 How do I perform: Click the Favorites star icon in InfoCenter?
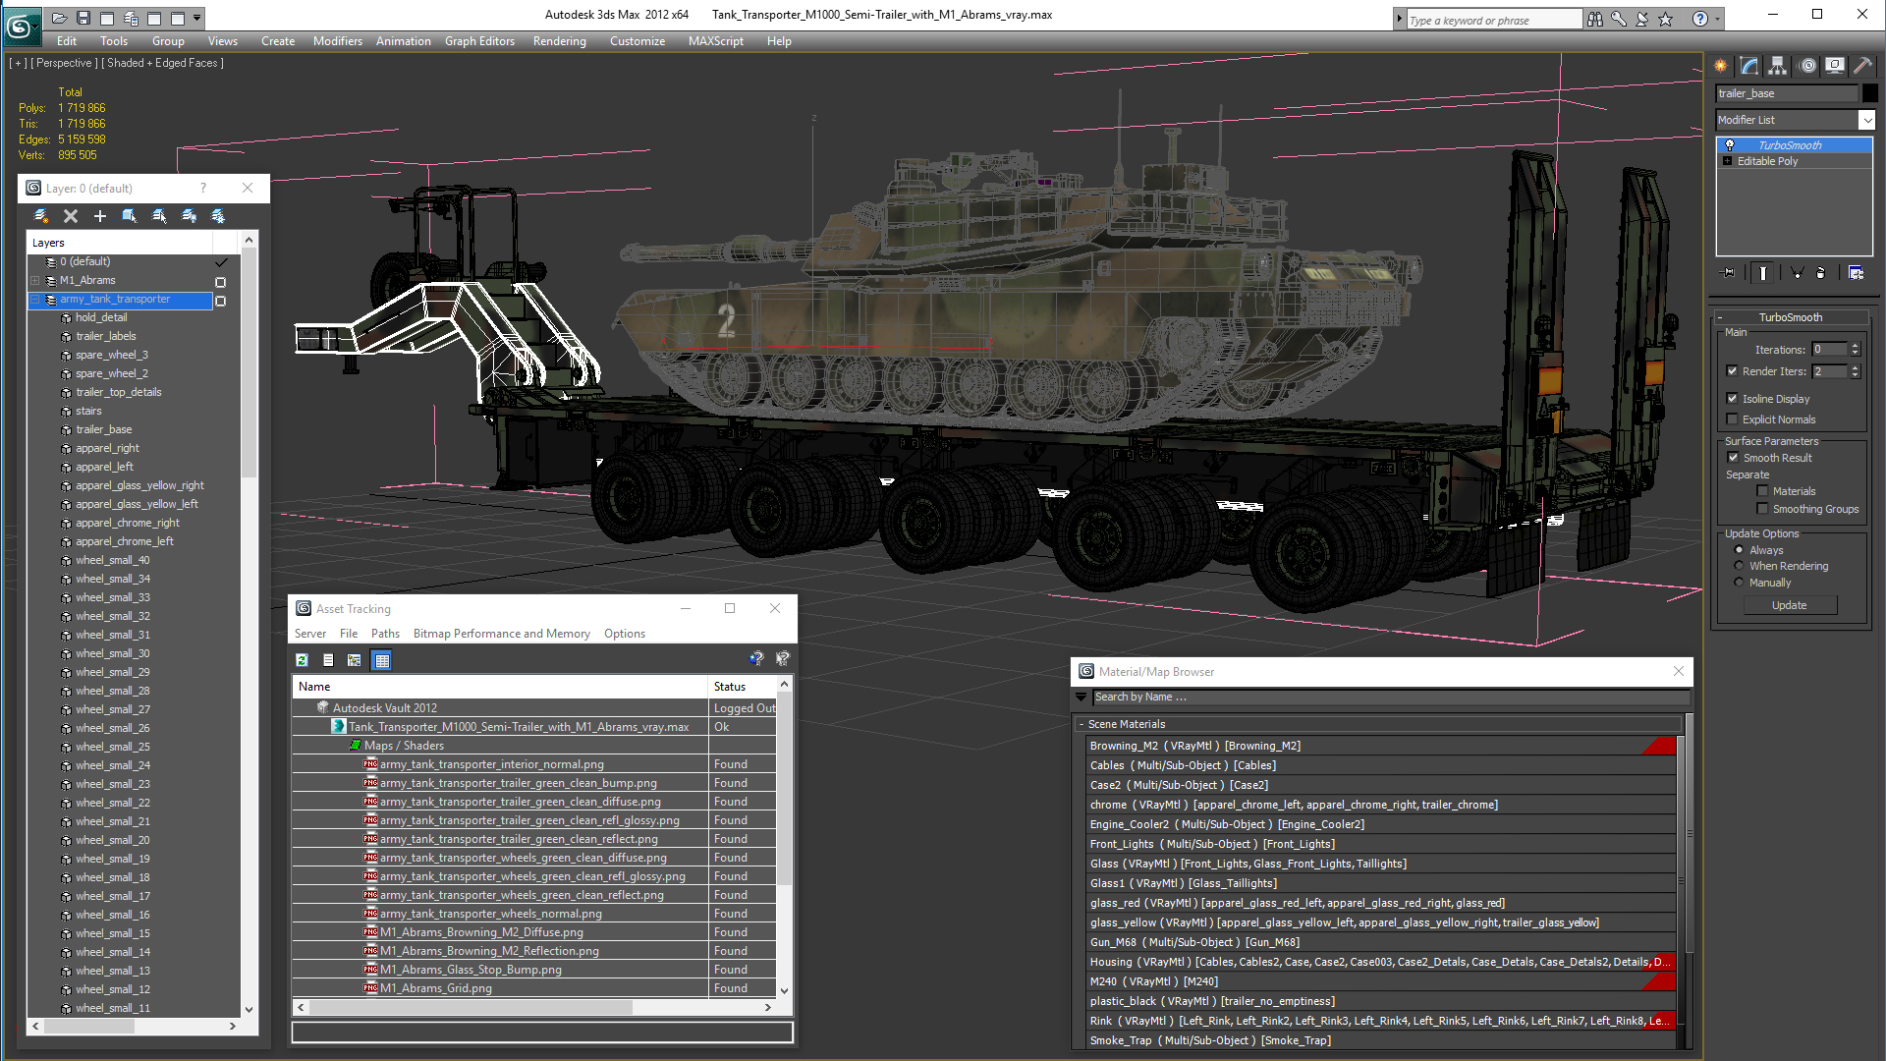(x=1665, y=19)
